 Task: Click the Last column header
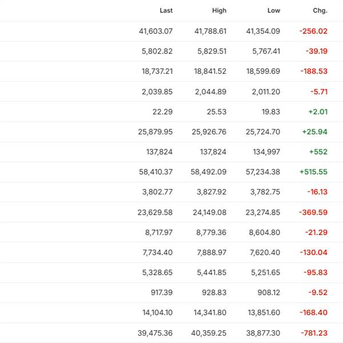pyautogui.click(x=166, y=10)
